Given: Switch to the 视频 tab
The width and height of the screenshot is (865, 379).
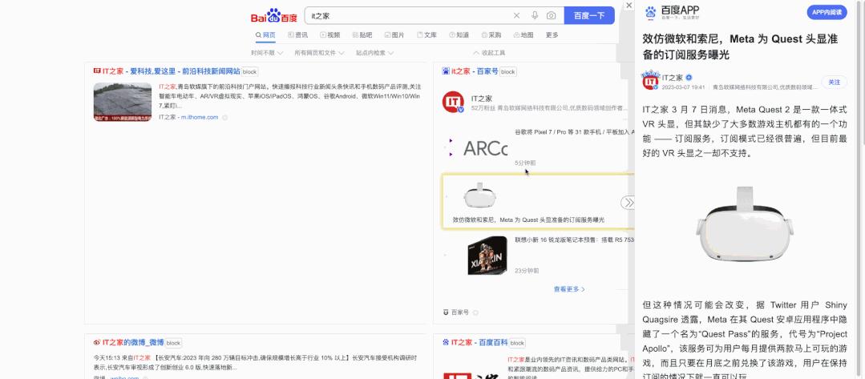Looking at the screenshot, I should 330,34.
